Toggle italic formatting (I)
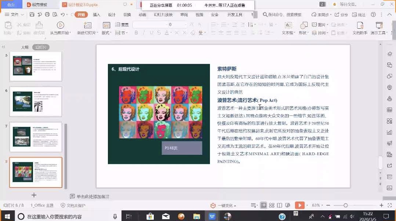 [x=144, y=33]
